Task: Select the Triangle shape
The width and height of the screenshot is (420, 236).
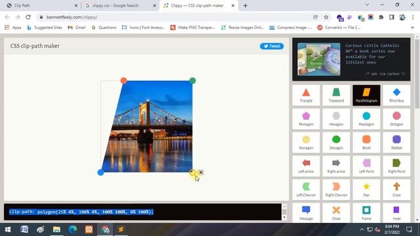Action: (x=306, y=95)
